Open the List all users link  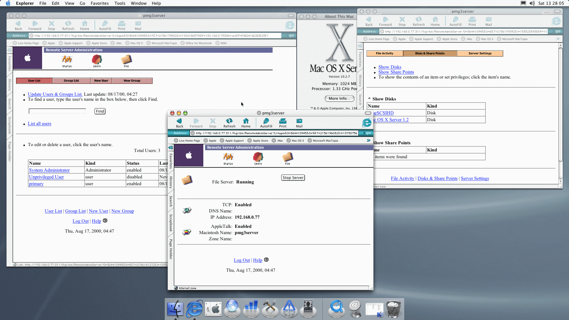pyautogui.click(x=39, y=124)
